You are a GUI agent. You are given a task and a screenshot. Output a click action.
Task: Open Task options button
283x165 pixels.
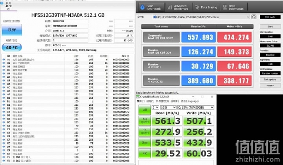[270, 79]
